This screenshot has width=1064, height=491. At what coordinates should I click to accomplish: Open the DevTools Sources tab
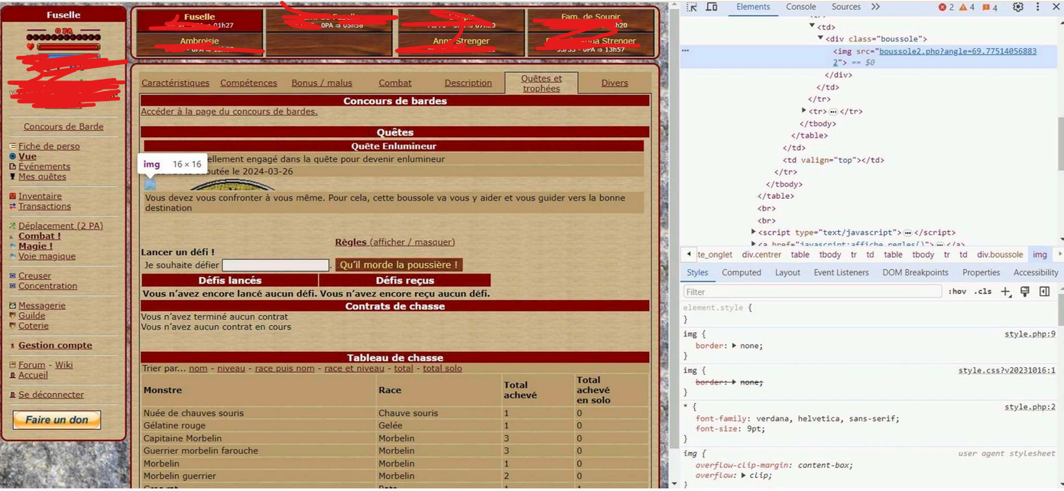846,7
